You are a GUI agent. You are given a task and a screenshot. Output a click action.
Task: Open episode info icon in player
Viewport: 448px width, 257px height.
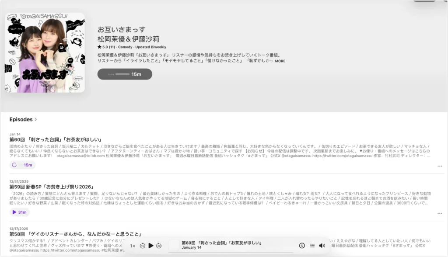tap(302, 246)
